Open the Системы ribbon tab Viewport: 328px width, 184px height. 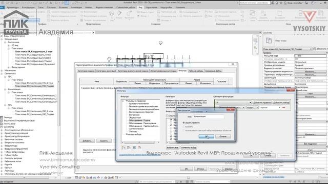(51, 7)
